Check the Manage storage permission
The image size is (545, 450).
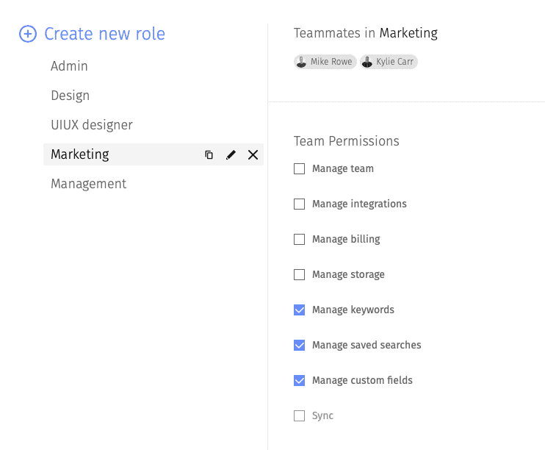pyautogui.click(x=299, y=274)
